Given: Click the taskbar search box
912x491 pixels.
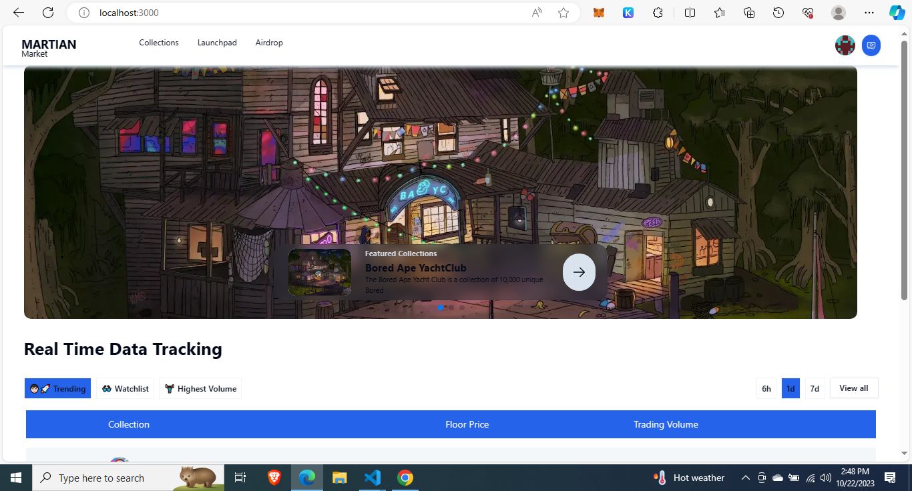Looking at the screenshot, I should point(127,478).
